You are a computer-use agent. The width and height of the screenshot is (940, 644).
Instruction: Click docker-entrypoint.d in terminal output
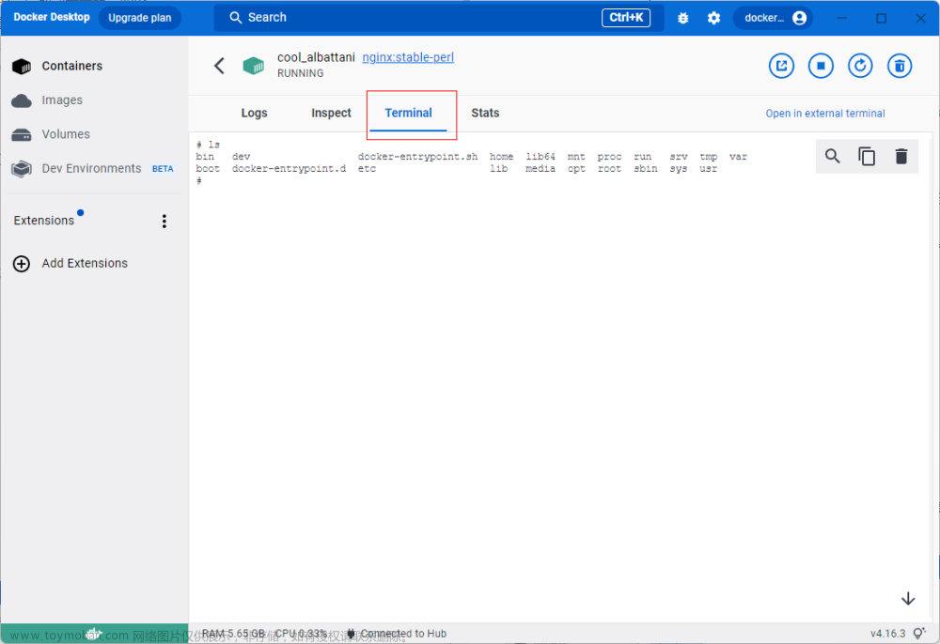(x=289, y=169)
